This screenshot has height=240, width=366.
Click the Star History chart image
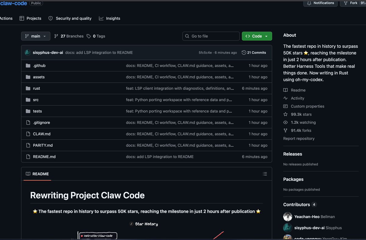pyautogui.click(x=146, y=230)
